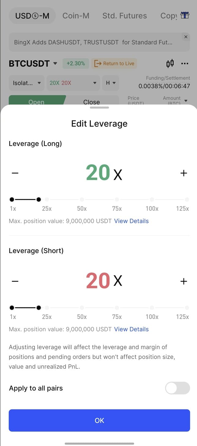Increase Long leverage with plus icon
The width and height of the screenshot is (197, 446).
pyautogui.click(x=184, y=173)
